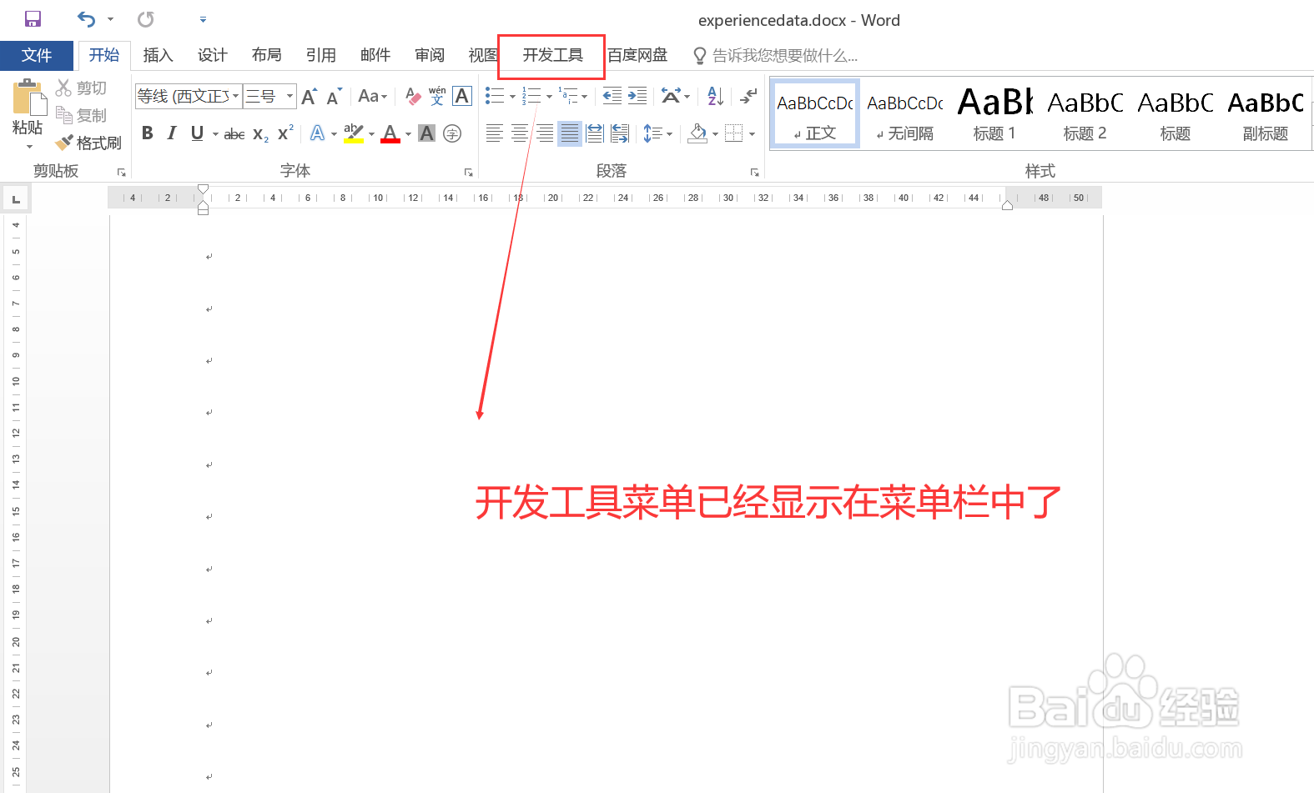Screen dimensions: 1314x793
Task: Switch to the References (引用) tab
Action: (x=320, y=55)
